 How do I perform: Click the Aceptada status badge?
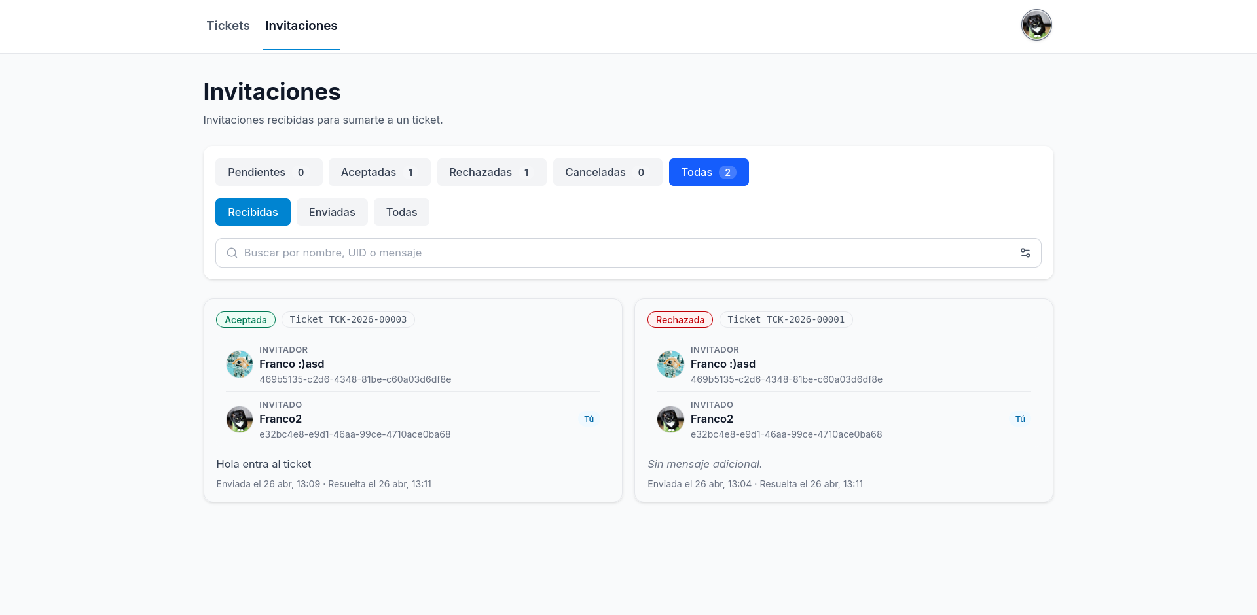pyautogui.click(x=246, y=319)
